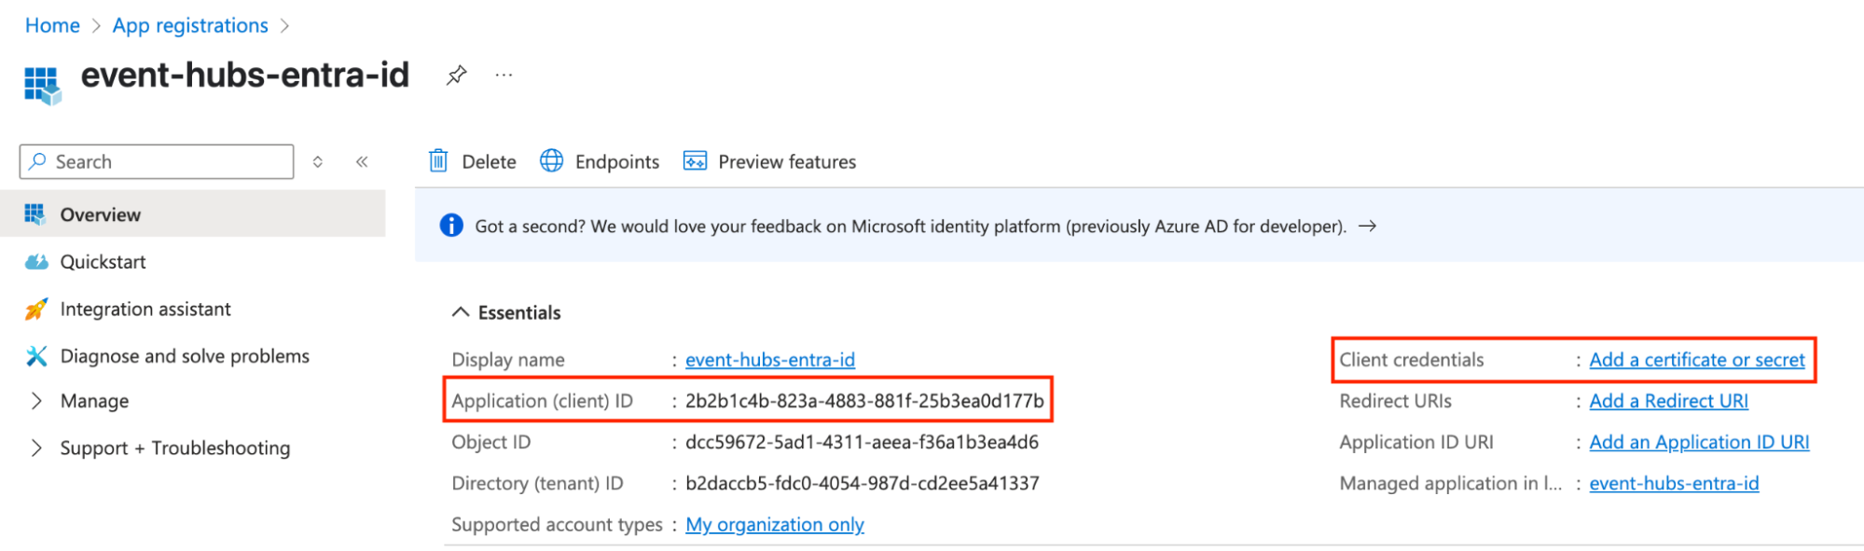This screenshot has width=1864, height=551.
Task: Collapse the Essentials section
Action: 461,312
